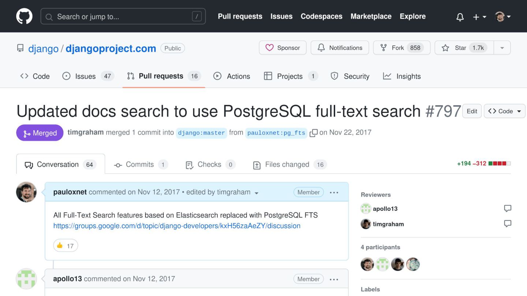Expand the edited by timgraham history dropdown

(x=257, y=193)
